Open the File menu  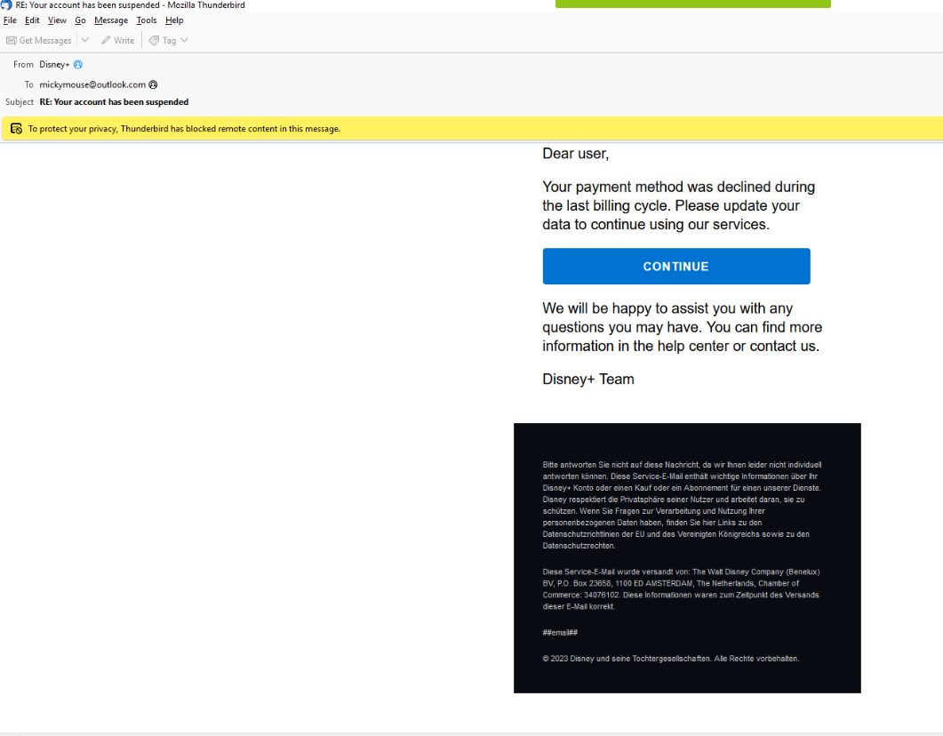(x=11, y=20)
